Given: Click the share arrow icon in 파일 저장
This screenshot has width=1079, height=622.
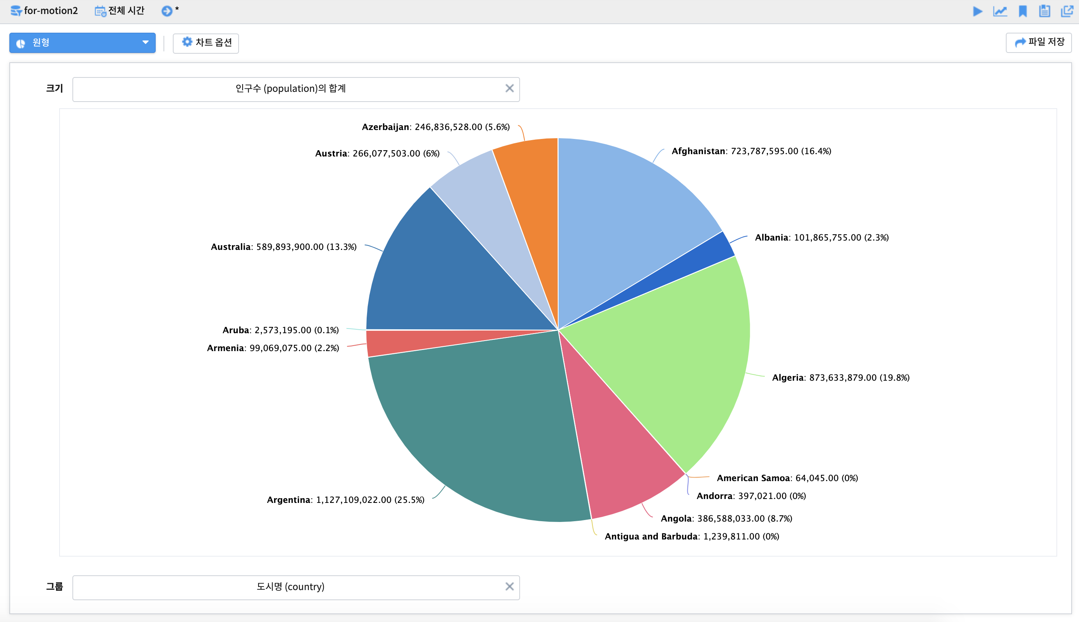Looking at the screenshot, I should (x=1020, y=42).
